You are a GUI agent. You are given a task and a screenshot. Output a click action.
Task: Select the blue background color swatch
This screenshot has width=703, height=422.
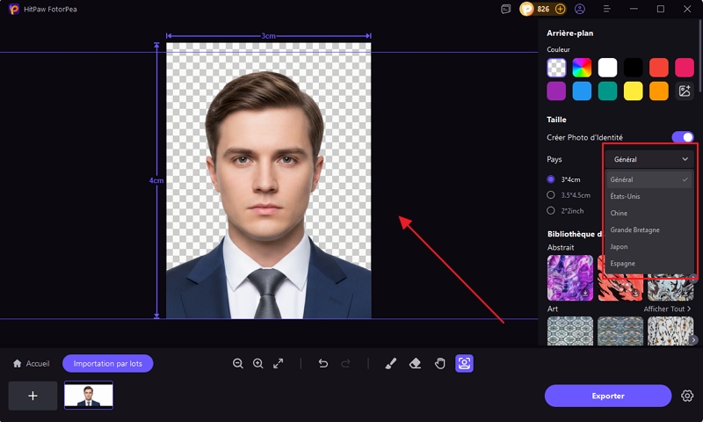582,91
